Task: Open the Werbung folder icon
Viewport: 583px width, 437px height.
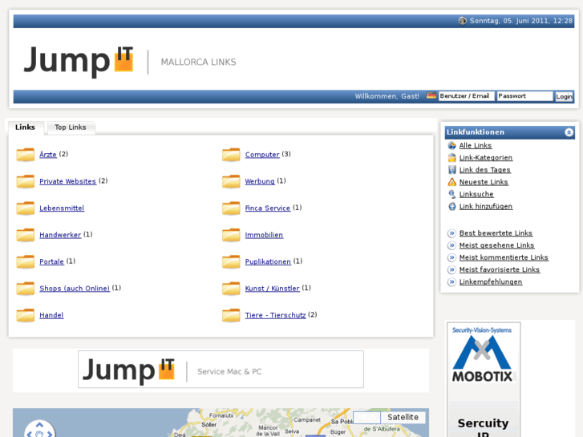Action: (231, 181)
